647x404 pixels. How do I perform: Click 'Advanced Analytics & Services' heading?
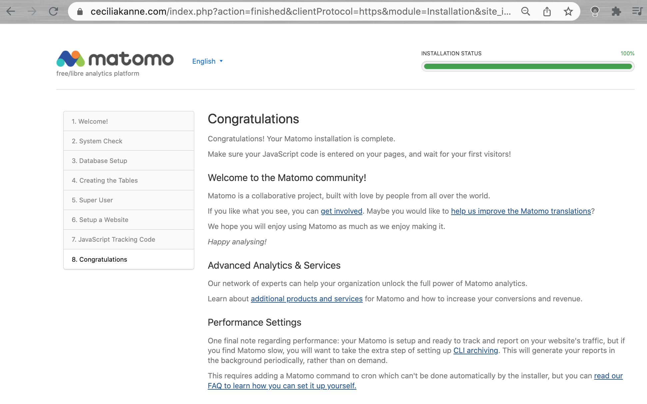coord(274,265)
